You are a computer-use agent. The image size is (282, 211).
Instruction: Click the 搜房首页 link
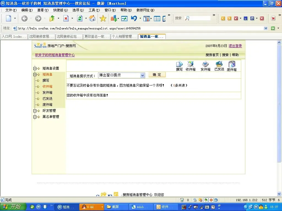click(x=212, y=55)
